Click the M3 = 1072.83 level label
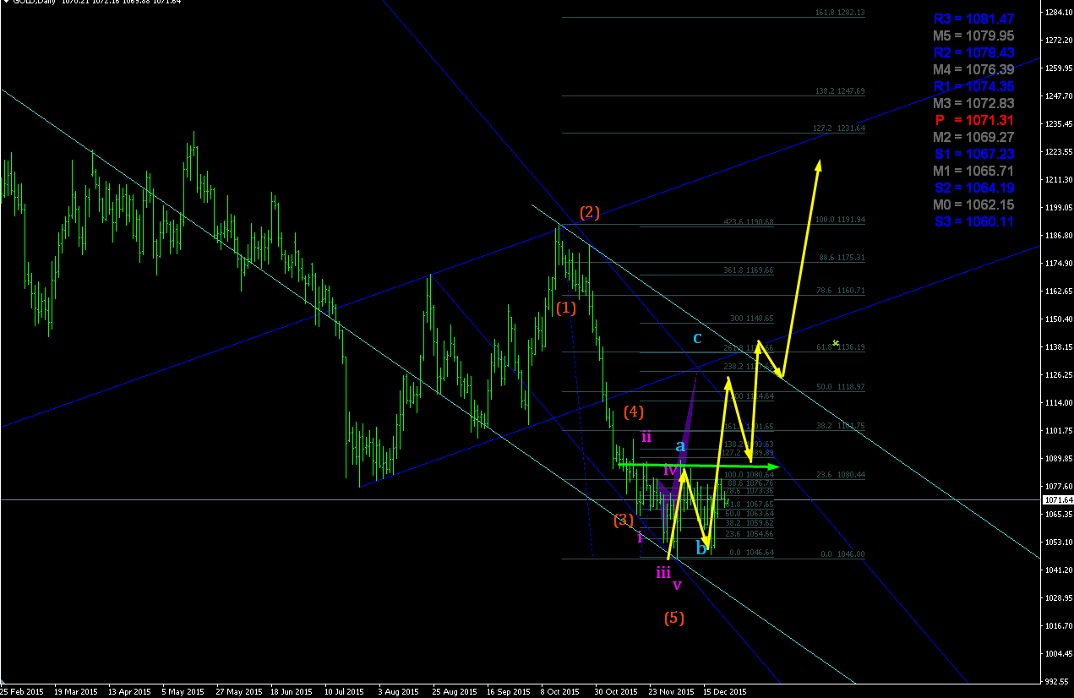Screen dimensions: 1074x698 (x=973, y=103)
